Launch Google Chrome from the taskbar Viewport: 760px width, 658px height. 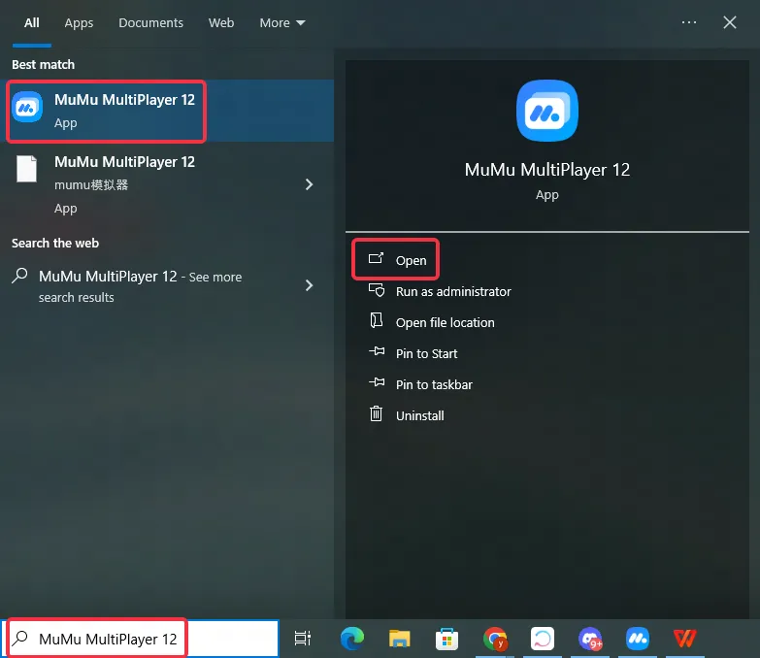click(x=495, y=639)
